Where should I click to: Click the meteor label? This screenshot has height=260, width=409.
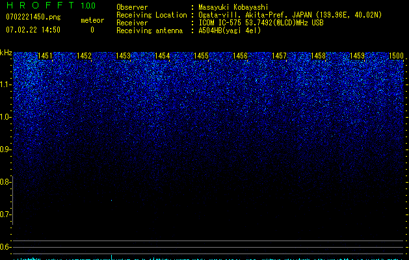(92, 20)
